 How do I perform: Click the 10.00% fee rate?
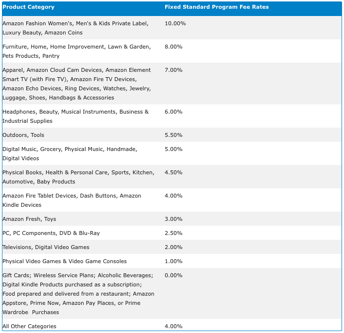(175, 23)
